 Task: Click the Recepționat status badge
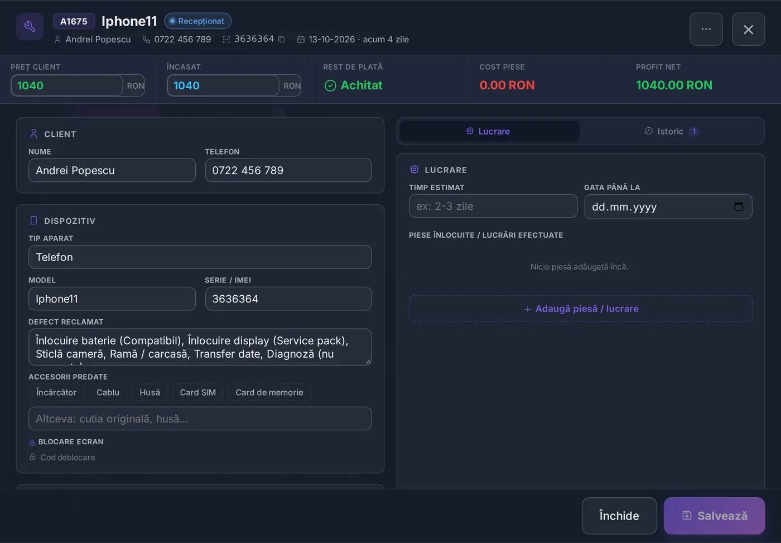pyautogui.click(x=197, y=21)
